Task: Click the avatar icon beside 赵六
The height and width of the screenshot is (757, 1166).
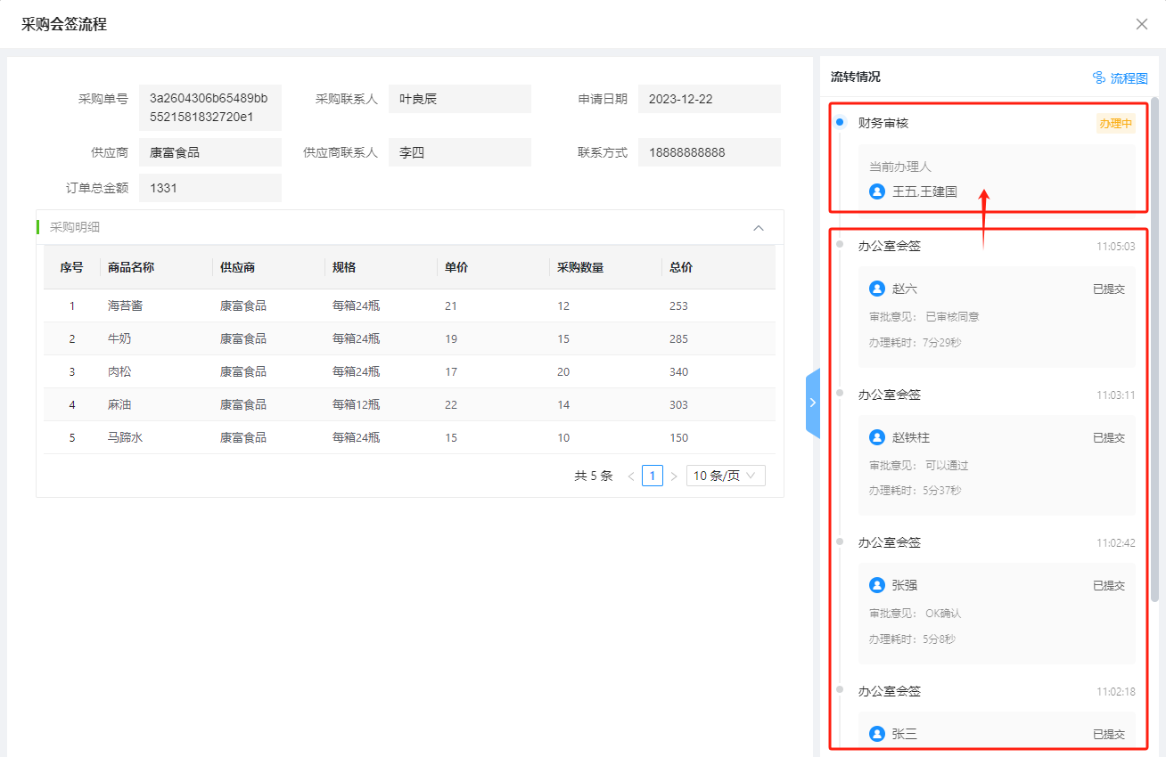Action: pyautogui.click(x=877, y=289)
